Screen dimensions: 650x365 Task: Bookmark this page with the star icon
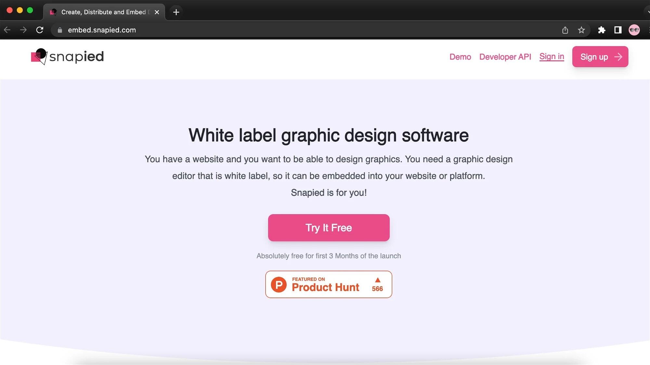pyautogui.click(x=581, y=30)
